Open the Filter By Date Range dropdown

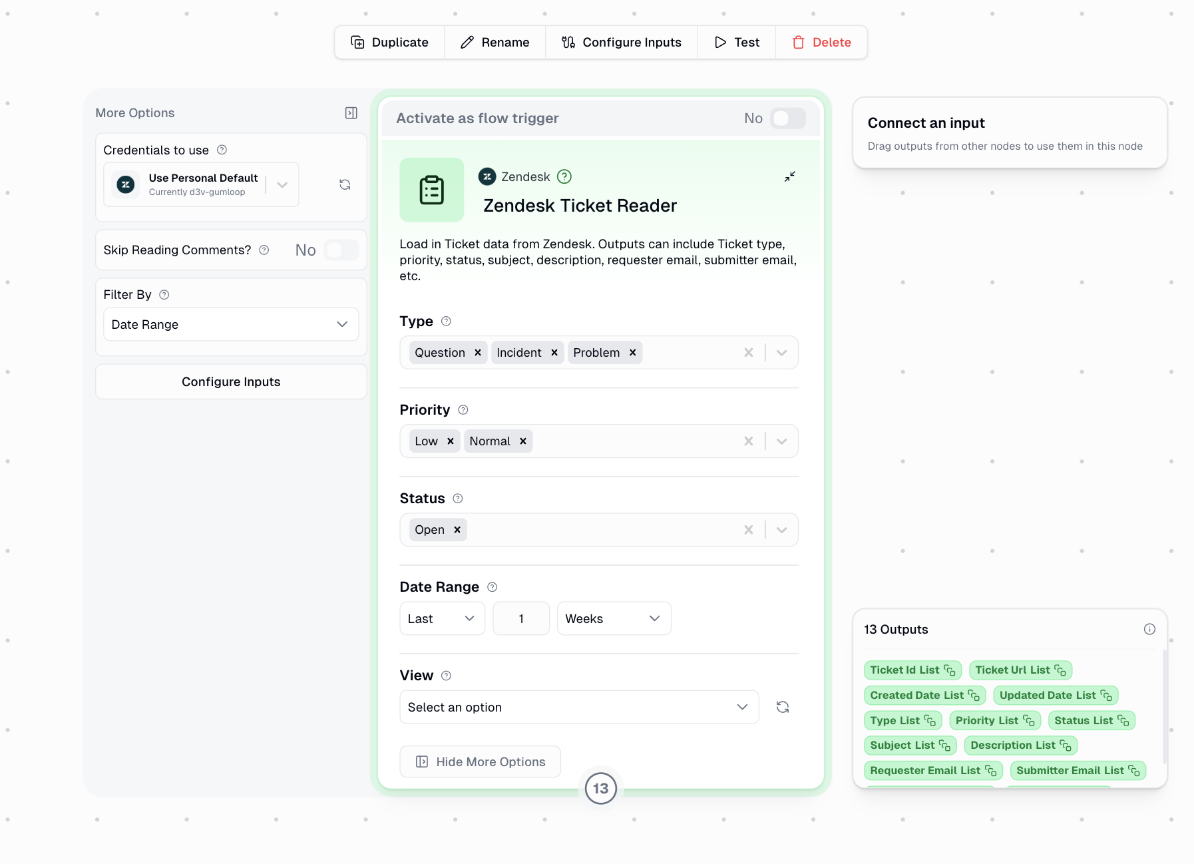click(x=230, y=324)
